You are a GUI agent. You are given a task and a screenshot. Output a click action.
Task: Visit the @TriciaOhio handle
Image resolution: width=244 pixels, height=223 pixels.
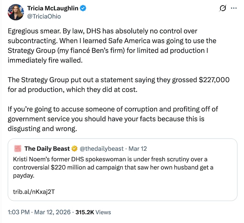[44, 17]
